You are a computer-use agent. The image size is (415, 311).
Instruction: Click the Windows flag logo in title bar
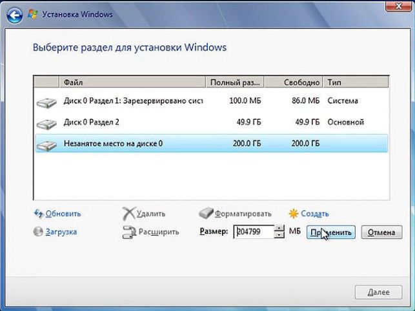tap(33, 14)
